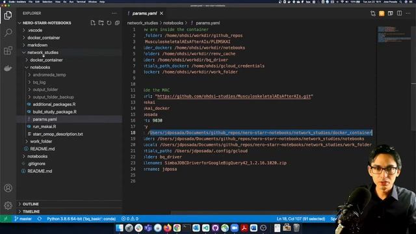Open OBS from the dock
The width and height of the screenshot is (416, 234).
click(x=263, y=228)
